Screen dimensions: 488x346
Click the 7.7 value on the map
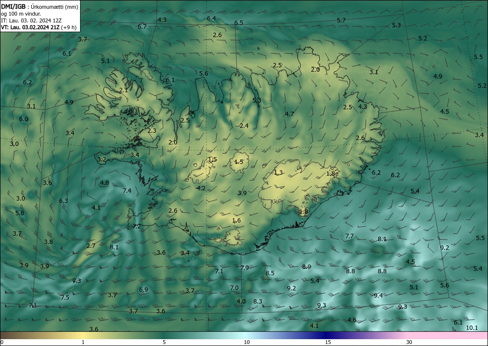349,236
